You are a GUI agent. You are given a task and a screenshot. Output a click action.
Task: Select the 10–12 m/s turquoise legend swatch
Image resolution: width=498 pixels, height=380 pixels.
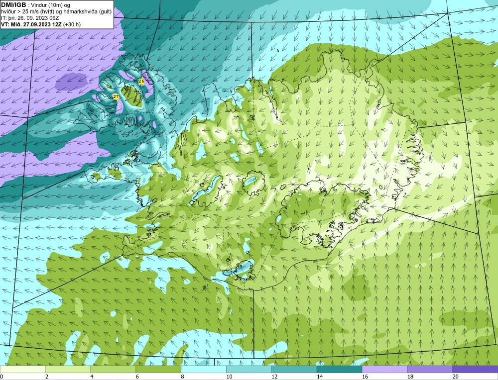(x=249, y=369)
